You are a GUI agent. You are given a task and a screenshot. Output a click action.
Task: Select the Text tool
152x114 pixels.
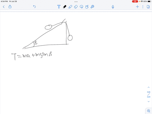pyautogui.click(x=59, y=7)
